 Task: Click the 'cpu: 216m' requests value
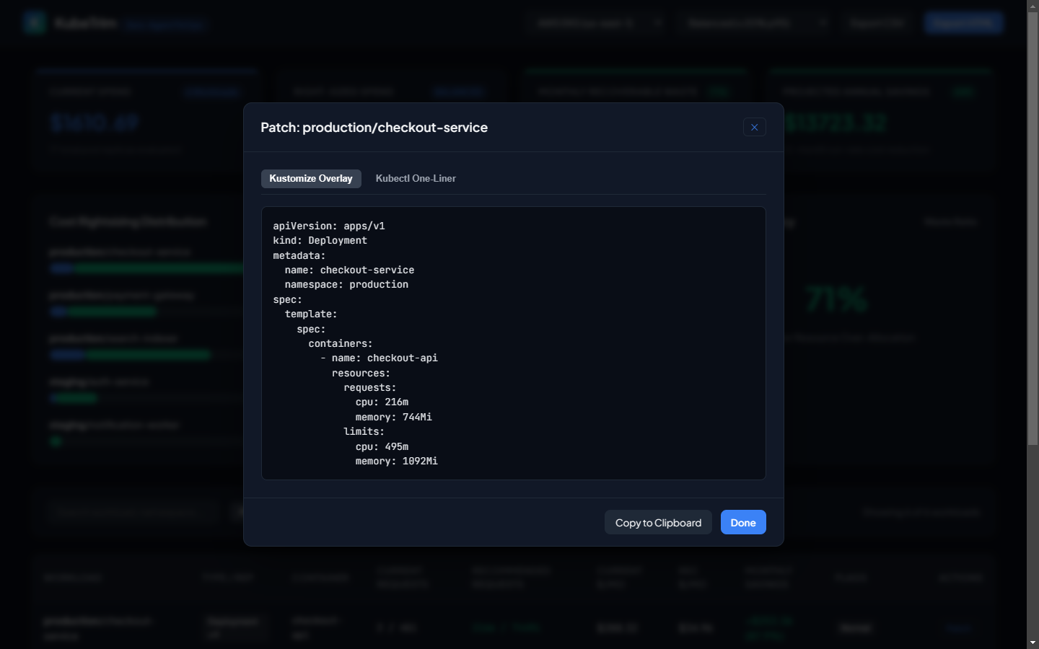(x=382, y=402)
